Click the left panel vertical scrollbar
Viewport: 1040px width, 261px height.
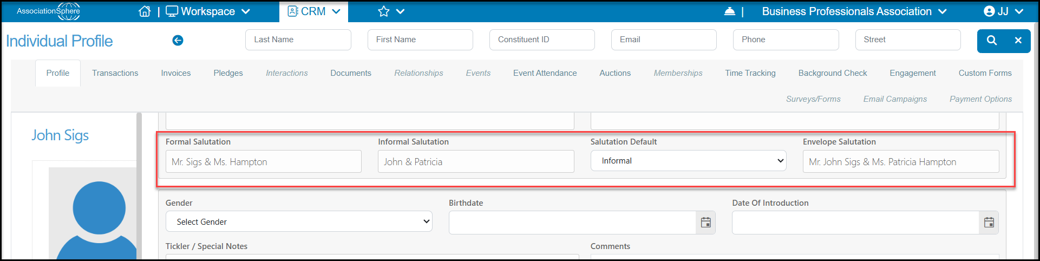tap(139, 186)
